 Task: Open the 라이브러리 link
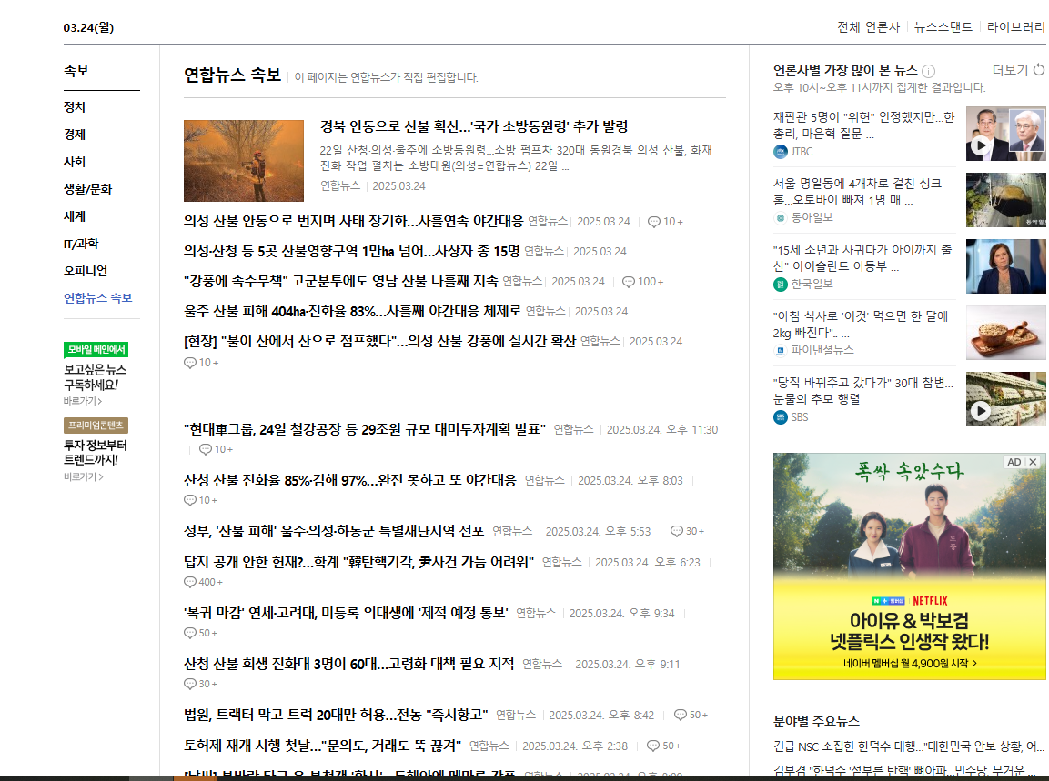[1014, 26]
